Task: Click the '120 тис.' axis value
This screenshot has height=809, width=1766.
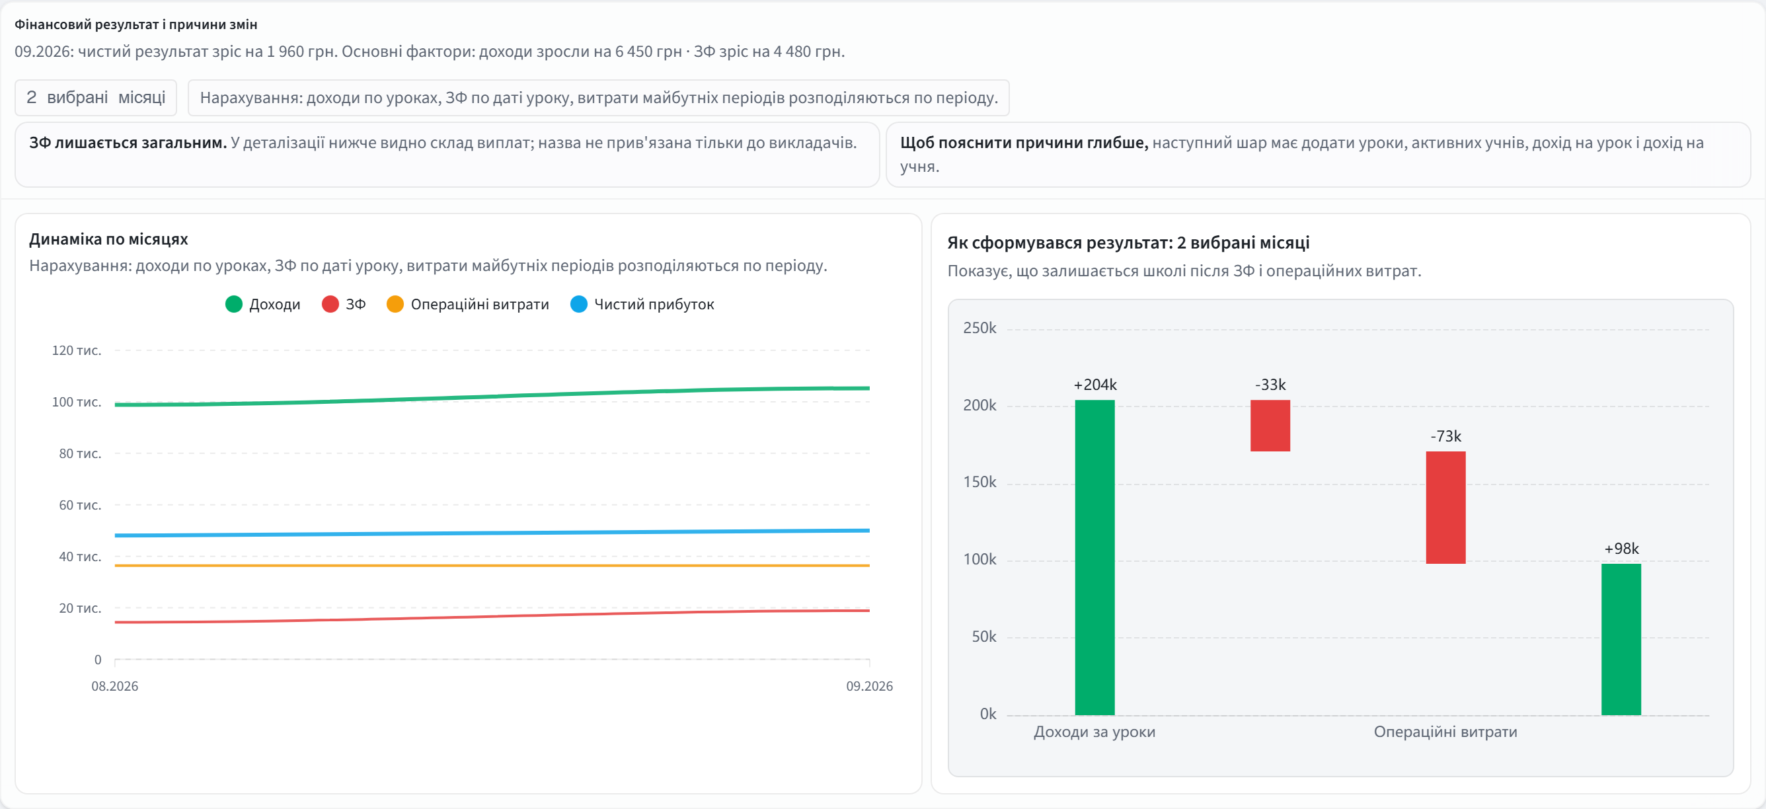Action: tap(77, 350)
